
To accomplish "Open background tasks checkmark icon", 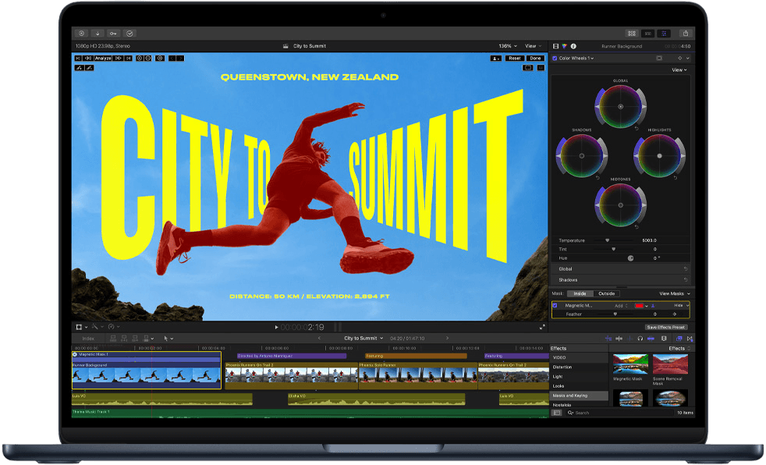I will coord(129,34).
